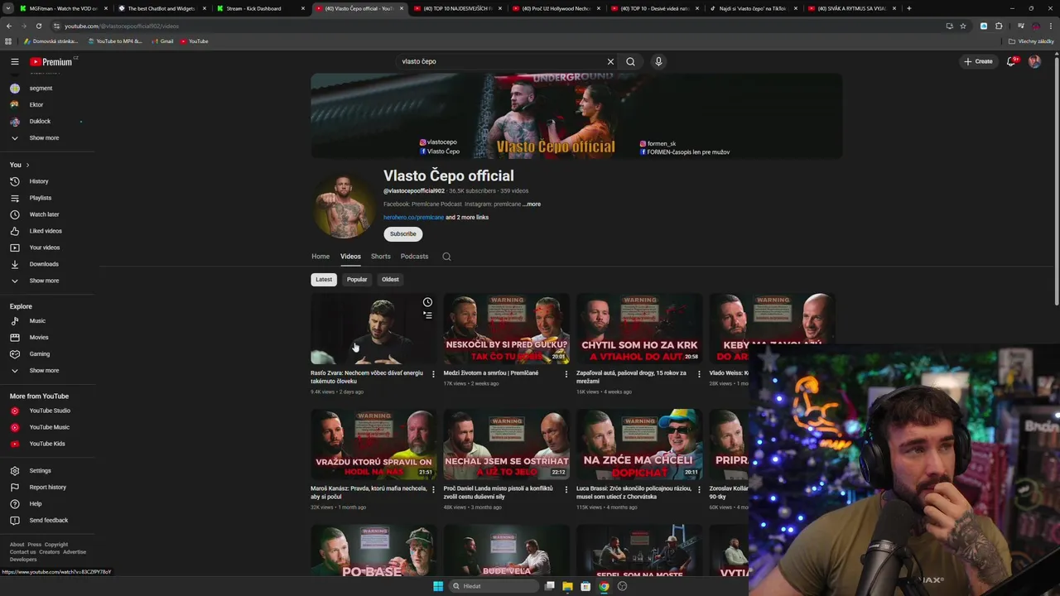Click the YouTube Premium logo
Viewport: 1060px width, 596px height.
[51, 61]
